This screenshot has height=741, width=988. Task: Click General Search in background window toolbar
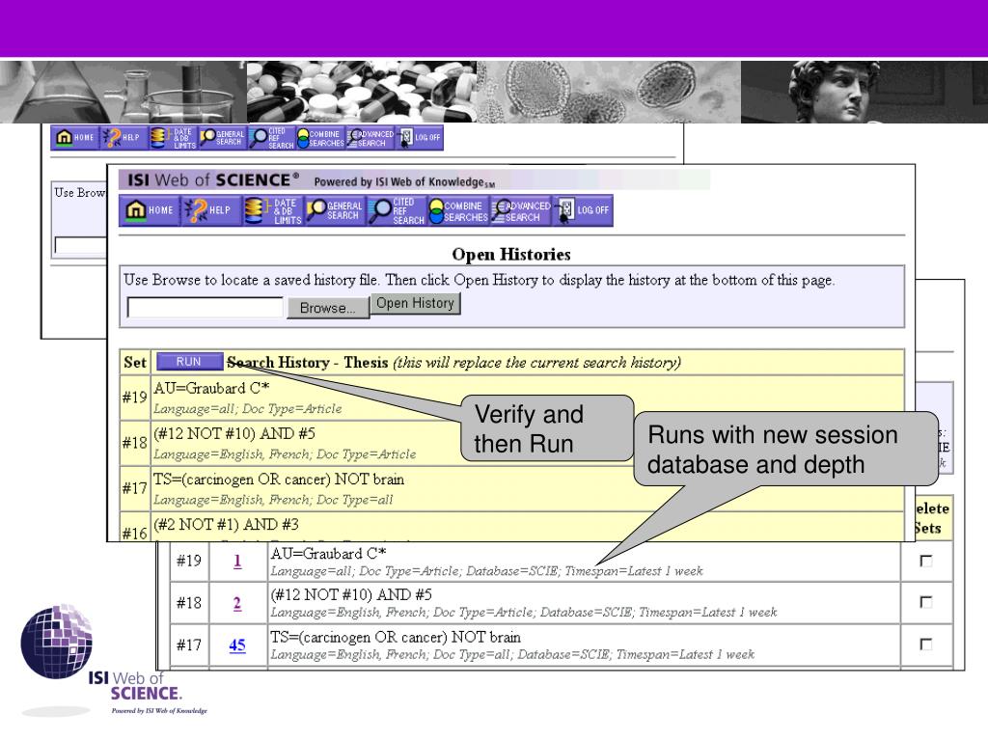(x=223, y=137)
